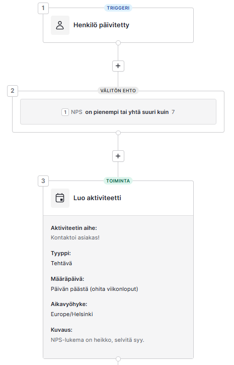This screenshot has height=365, width=234.
Task: Open the Luo aktiviteetti action header
Action: 118,198
